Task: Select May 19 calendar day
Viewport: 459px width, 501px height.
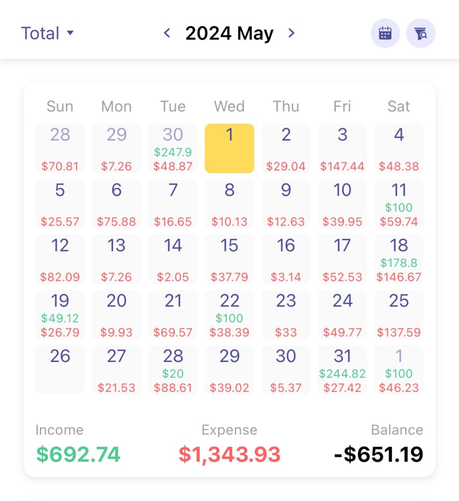Action: [60, 315]
